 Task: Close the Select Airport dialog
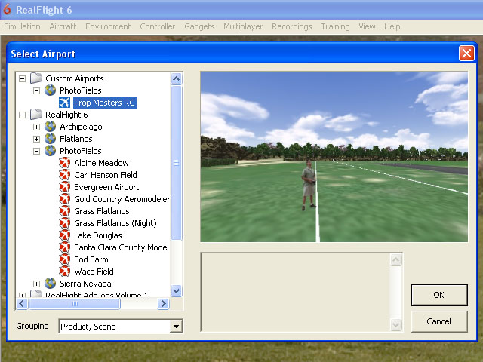466,54
